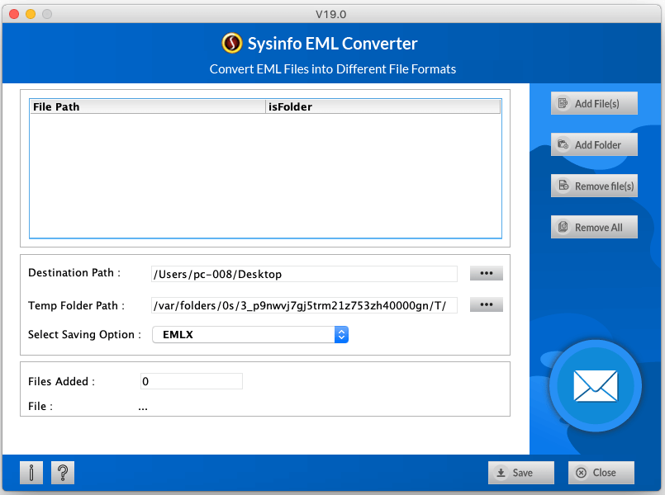The height and width of the screenshot is (495, 665).
Task: Click the Add Folder button
Action: (594, 144)
